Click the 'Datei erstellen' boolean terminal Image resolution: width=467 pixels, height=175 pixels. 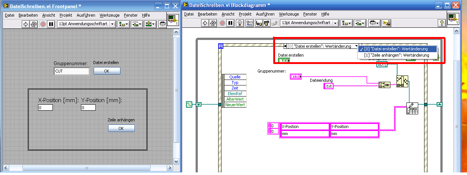pos(284,60)
